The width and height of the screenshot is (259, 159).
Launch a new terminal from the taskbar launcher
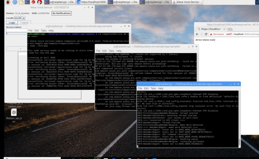pos(27,2)
